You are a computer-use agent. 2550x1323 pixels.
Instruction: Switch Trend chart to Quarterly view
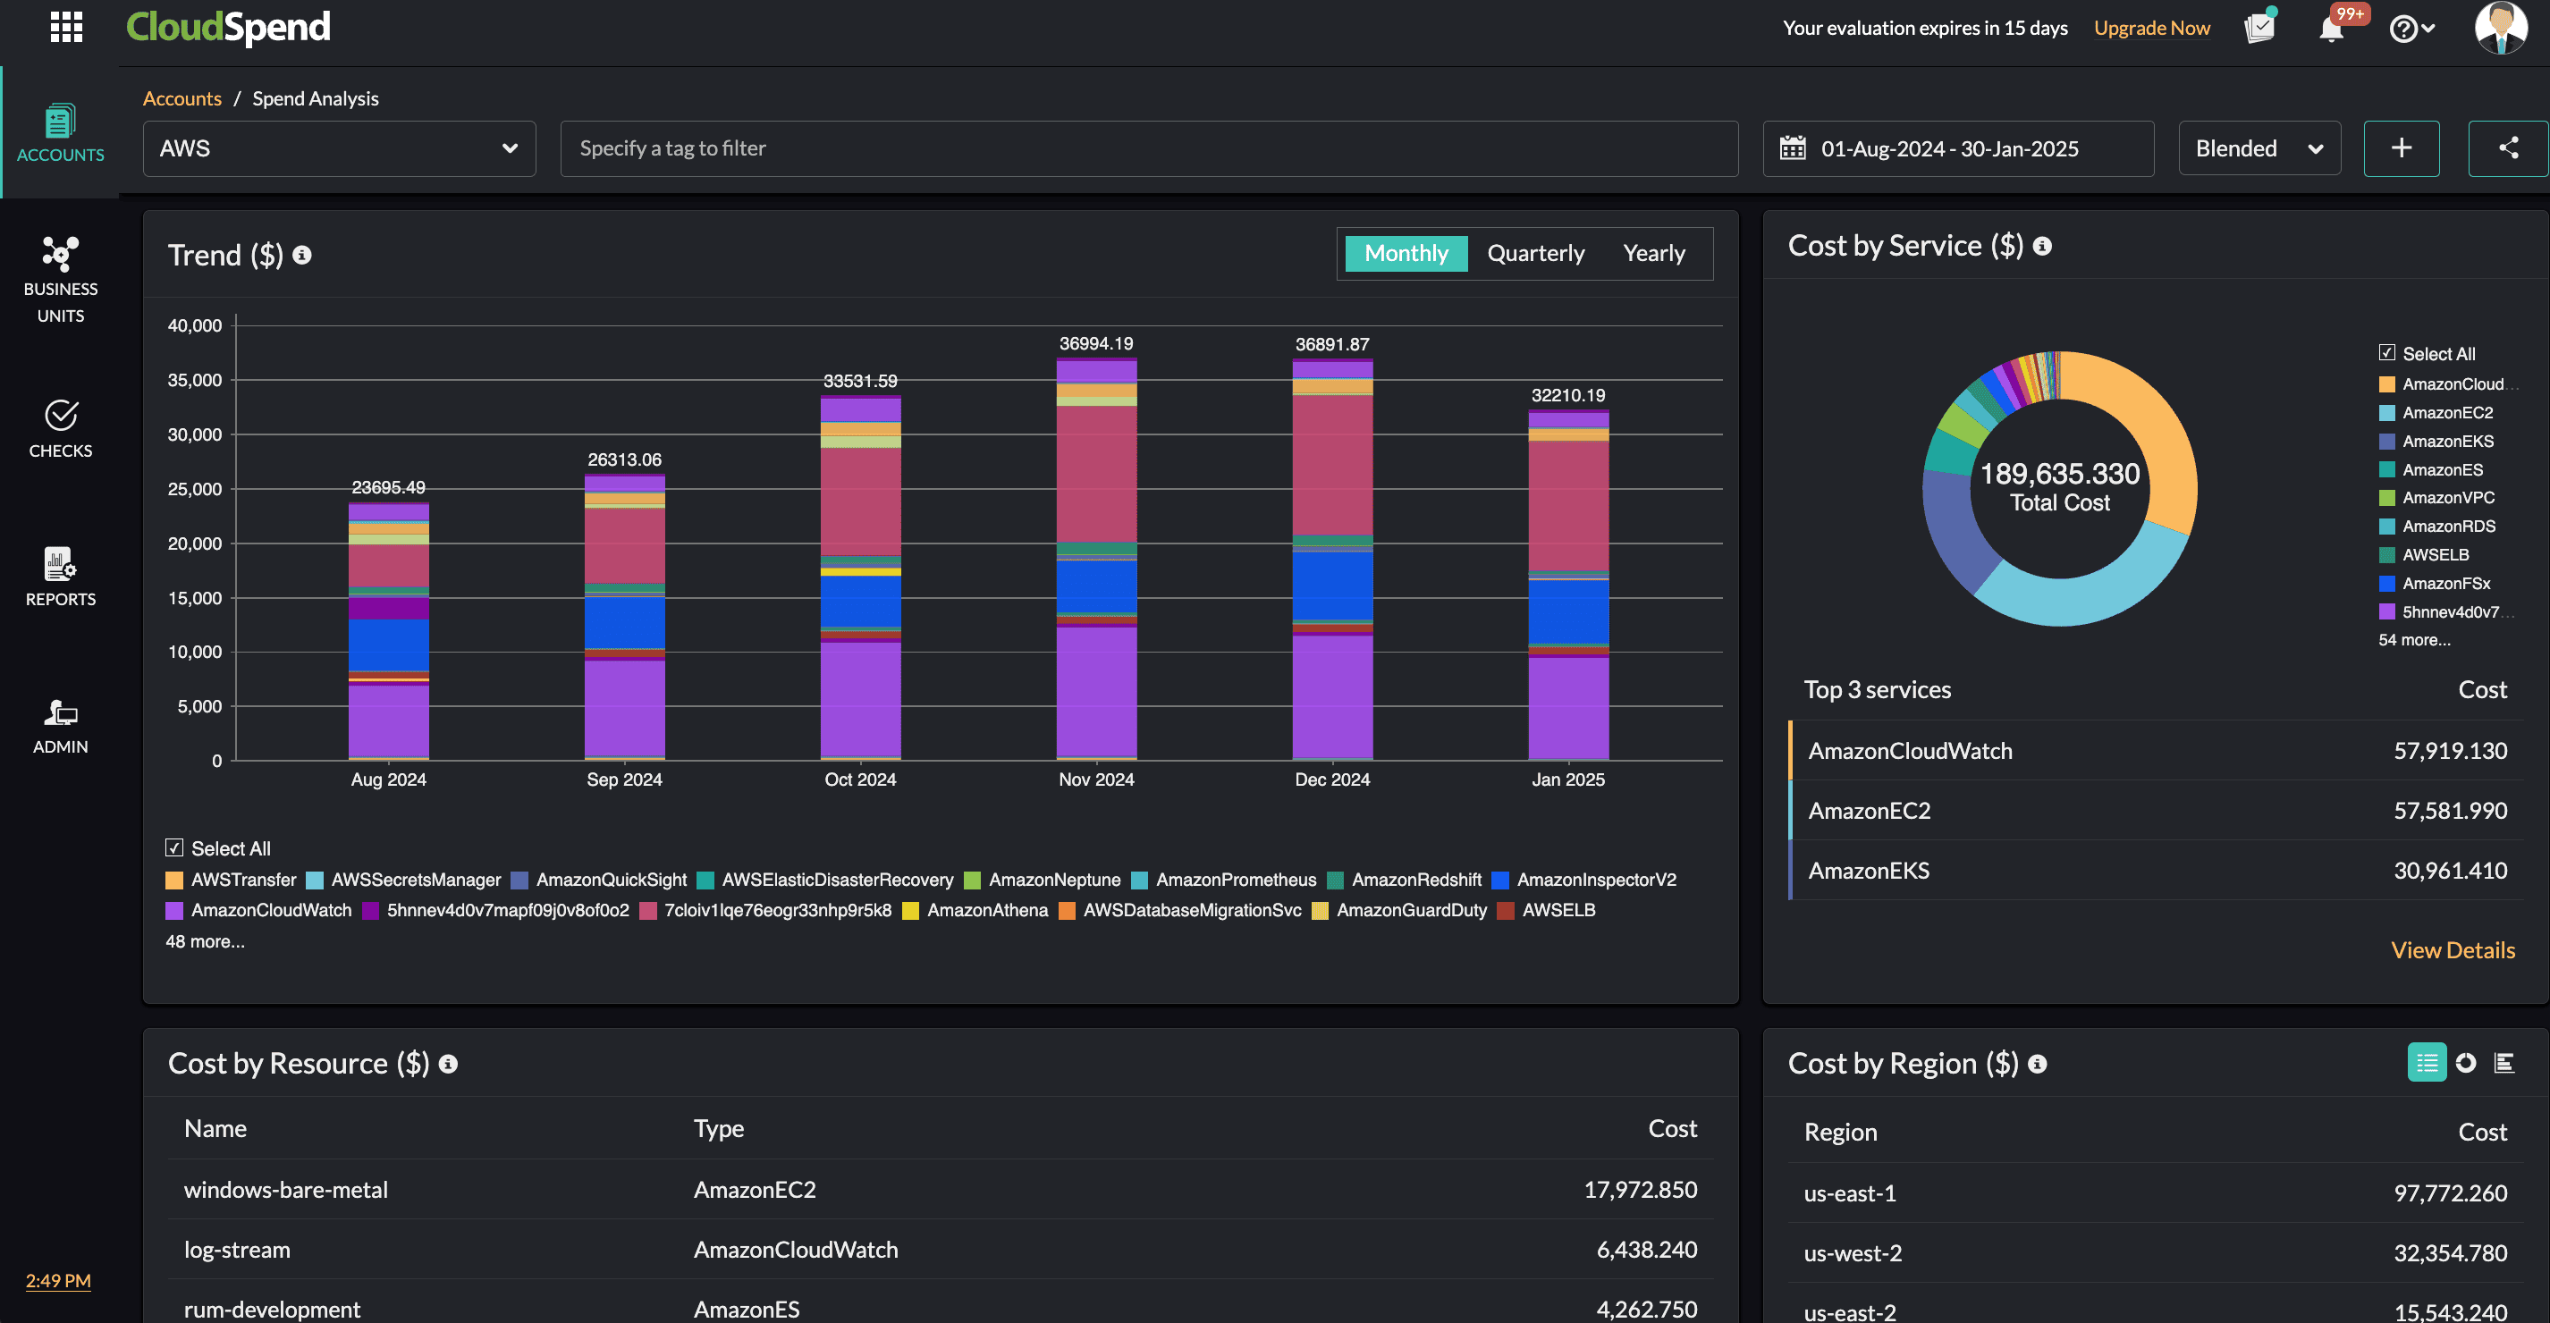click(1535, 252)
